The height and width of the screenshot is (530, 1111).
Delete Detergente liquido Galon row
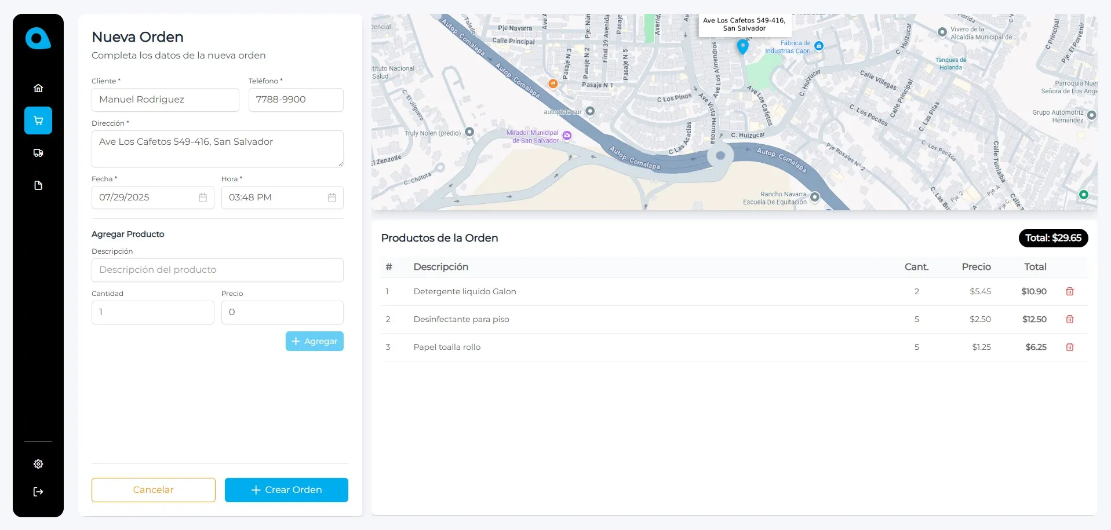pyautogui.click(x=1069, y=291)
